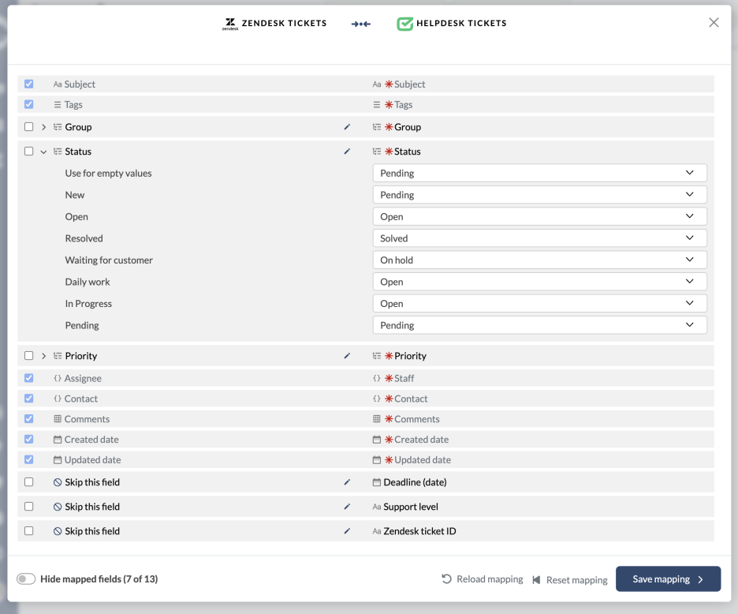Uncheck the Subject field checkbox
738x614 pixels.
pos(28,84)
